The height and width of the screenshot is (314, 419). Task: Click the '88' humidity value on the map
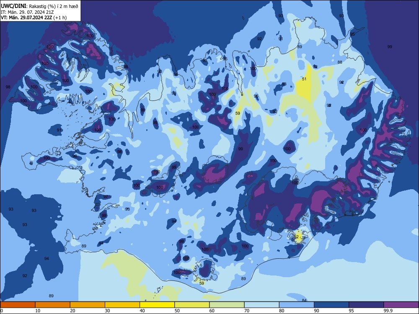click(x=340, y=62)
